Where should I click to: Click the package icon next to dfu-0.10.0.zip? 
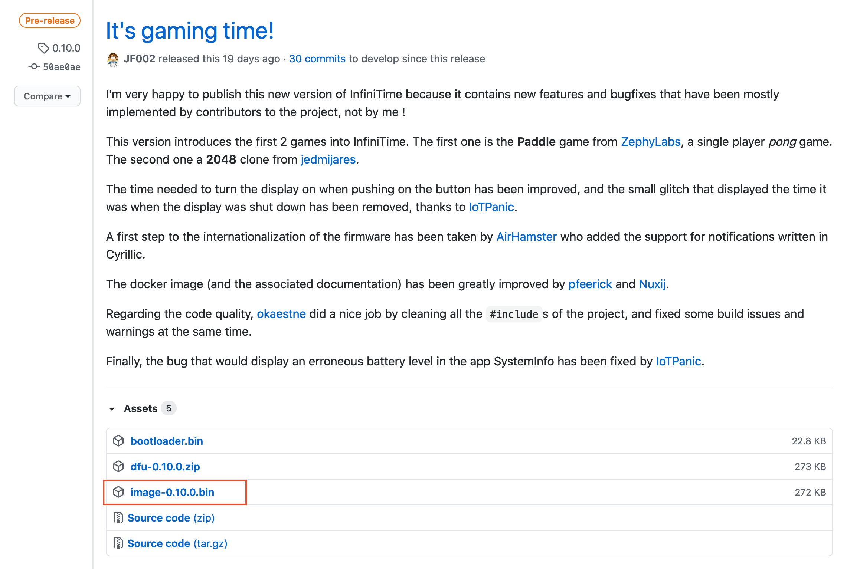(118, 466)
